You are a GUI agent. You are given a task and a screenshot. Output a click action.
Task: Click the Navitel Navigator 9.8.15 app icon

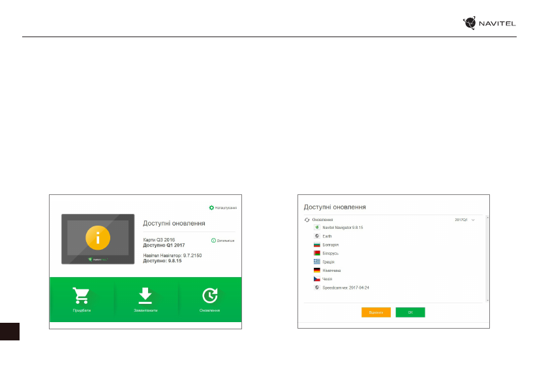[x=317, y=227]
